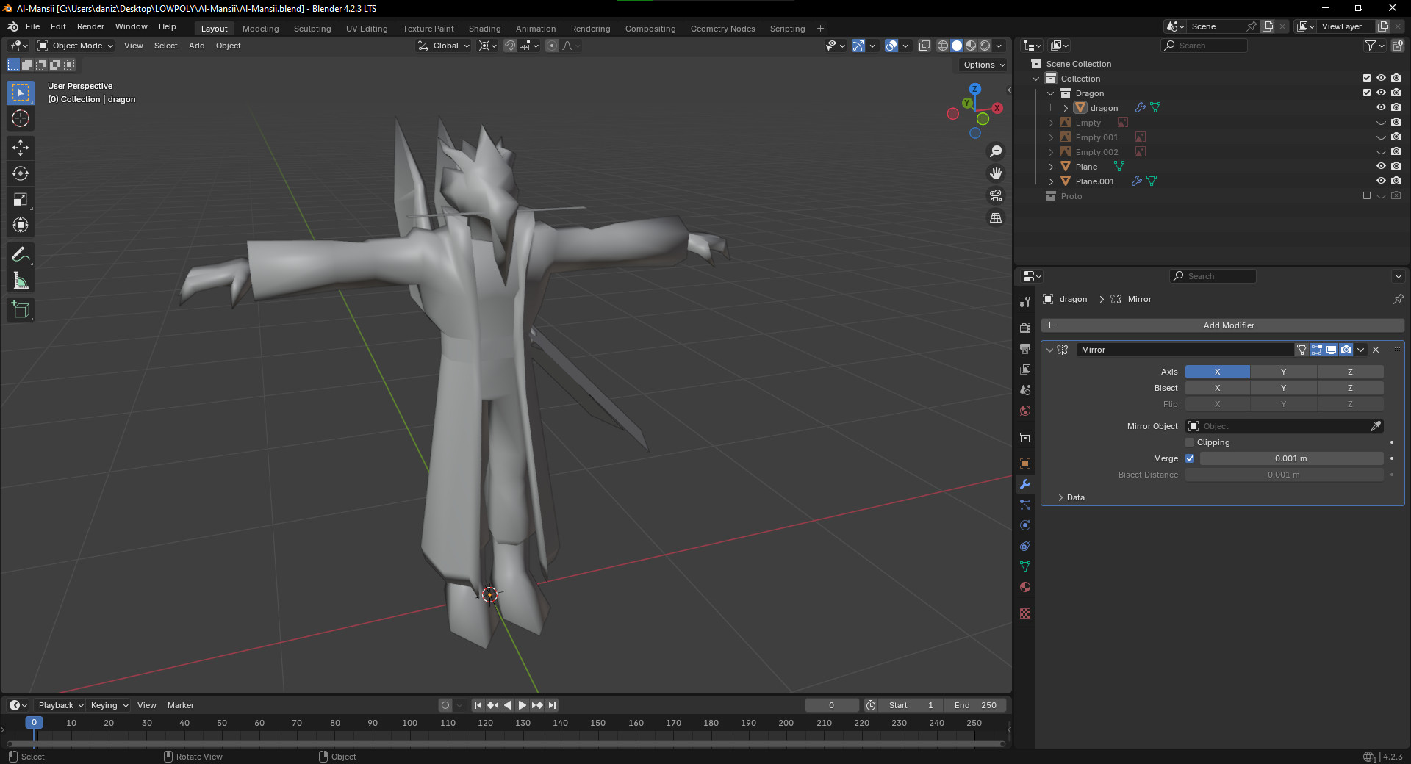1411x764 pixels.
Task: Hide Plane.001 in the viewport
Action: [x=1381, y=181]
